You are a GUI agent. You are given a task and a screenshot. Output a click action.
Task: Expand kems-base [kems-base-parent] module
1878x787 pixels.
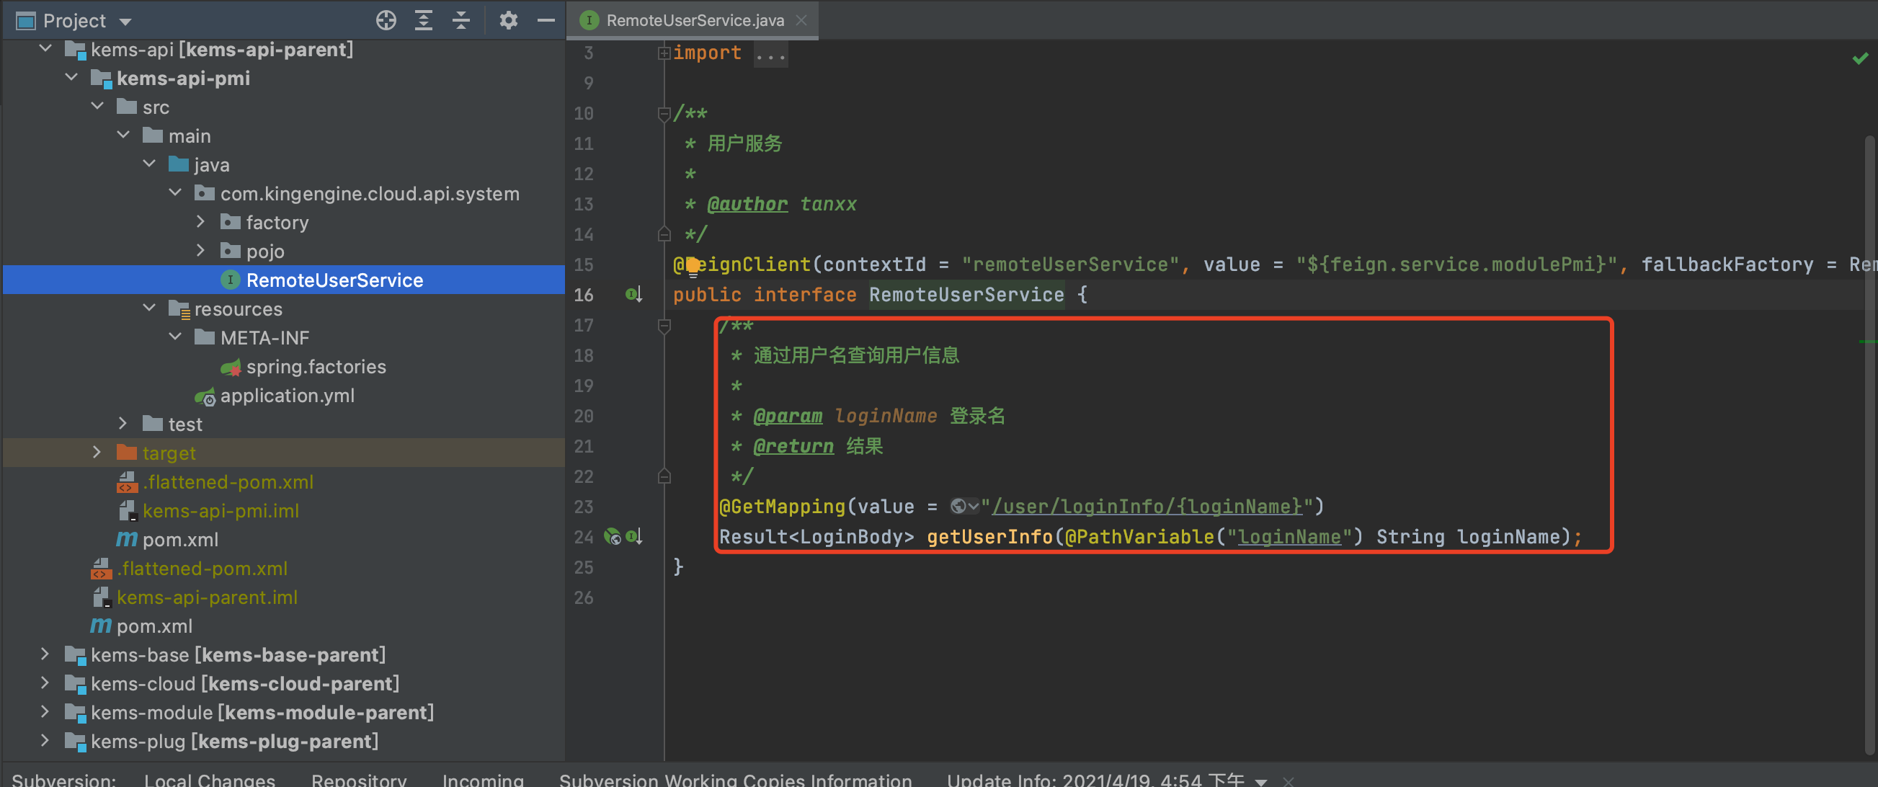pyautogui.click(x=45, y=654)
